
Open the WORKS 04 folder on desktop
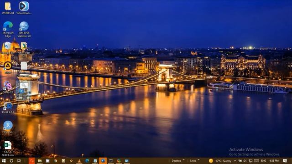tap(8, 8)
